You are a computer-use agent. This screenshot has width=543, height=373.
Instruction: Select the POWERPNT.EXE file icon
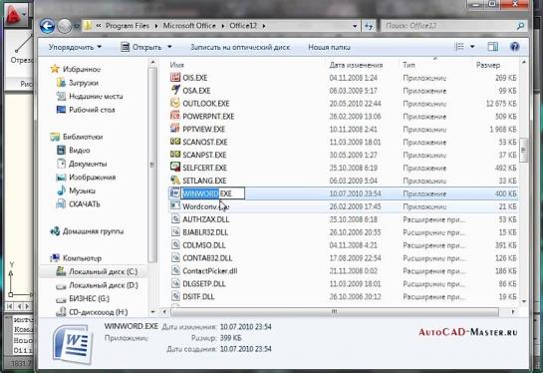coord(175,116)
